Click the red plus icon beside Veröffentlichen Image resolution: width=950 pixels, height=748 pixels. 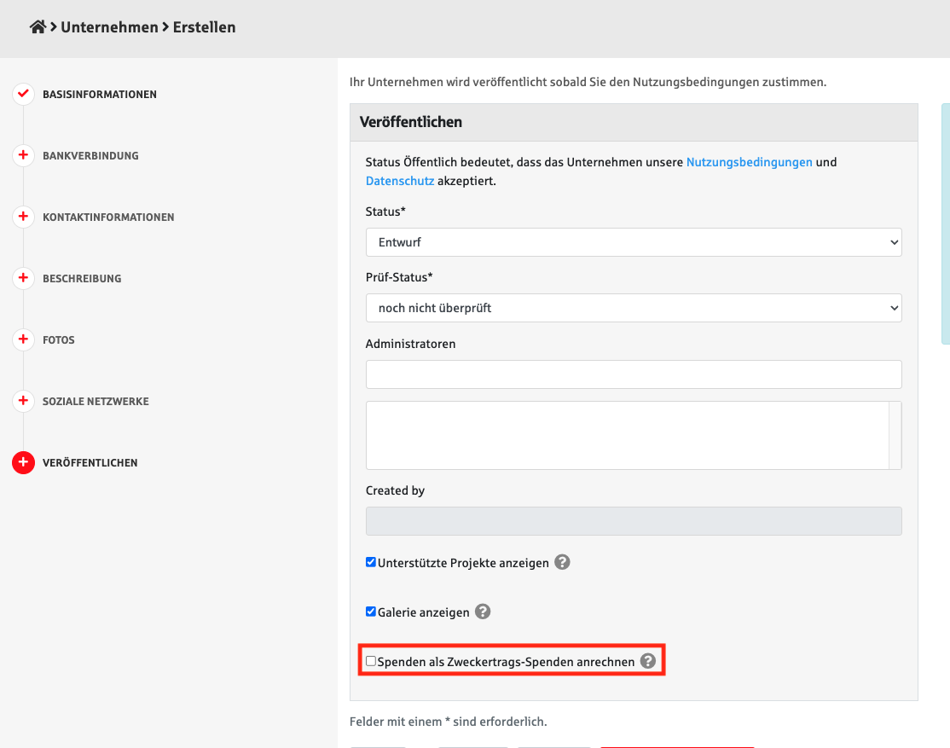click(23, 462)
